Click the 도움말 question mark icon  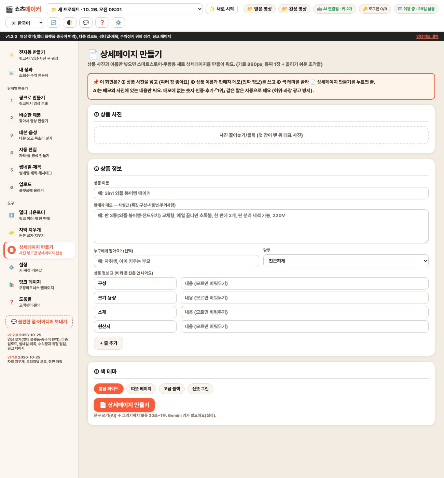coord(12,302)
